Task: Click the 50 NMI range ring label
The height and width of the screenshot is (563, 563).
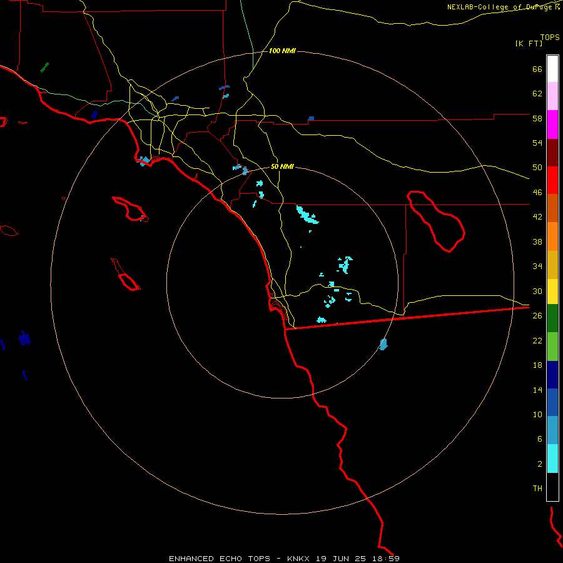Action: (x=282, y=166)
